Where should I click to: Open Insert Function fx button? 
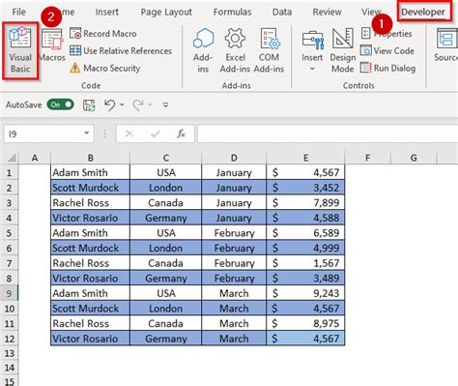(181, 134)
